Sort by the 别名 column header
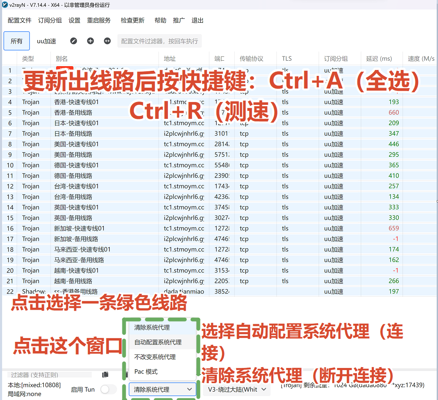The width and height of the screenshot is (438, 400). (x=105, y=59)
